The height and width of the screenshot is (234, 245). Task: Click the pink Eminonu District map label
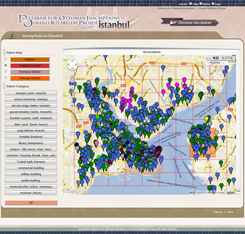(x=30, y=72)
